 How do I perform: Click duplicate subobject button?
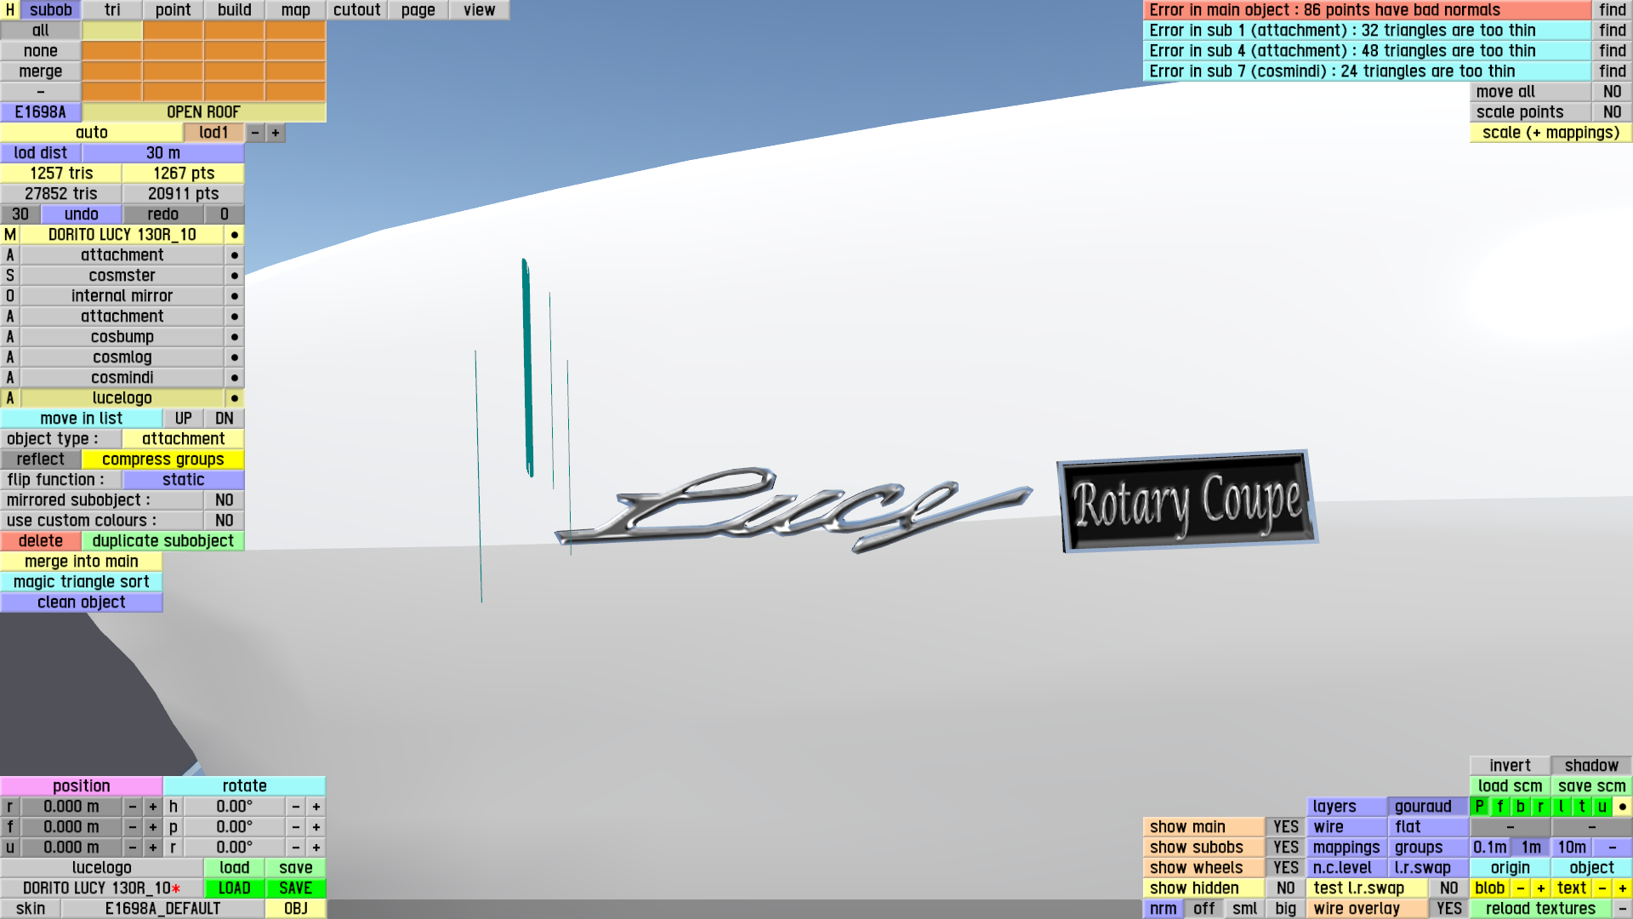[162, 541]
